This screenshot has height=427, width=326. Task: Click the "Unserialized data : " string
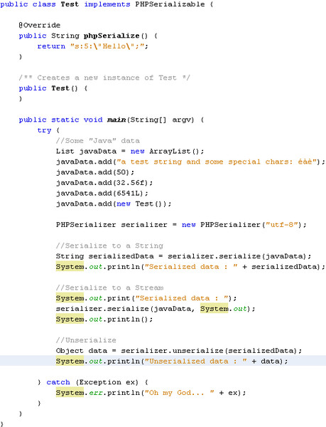[x=195, y=361]
